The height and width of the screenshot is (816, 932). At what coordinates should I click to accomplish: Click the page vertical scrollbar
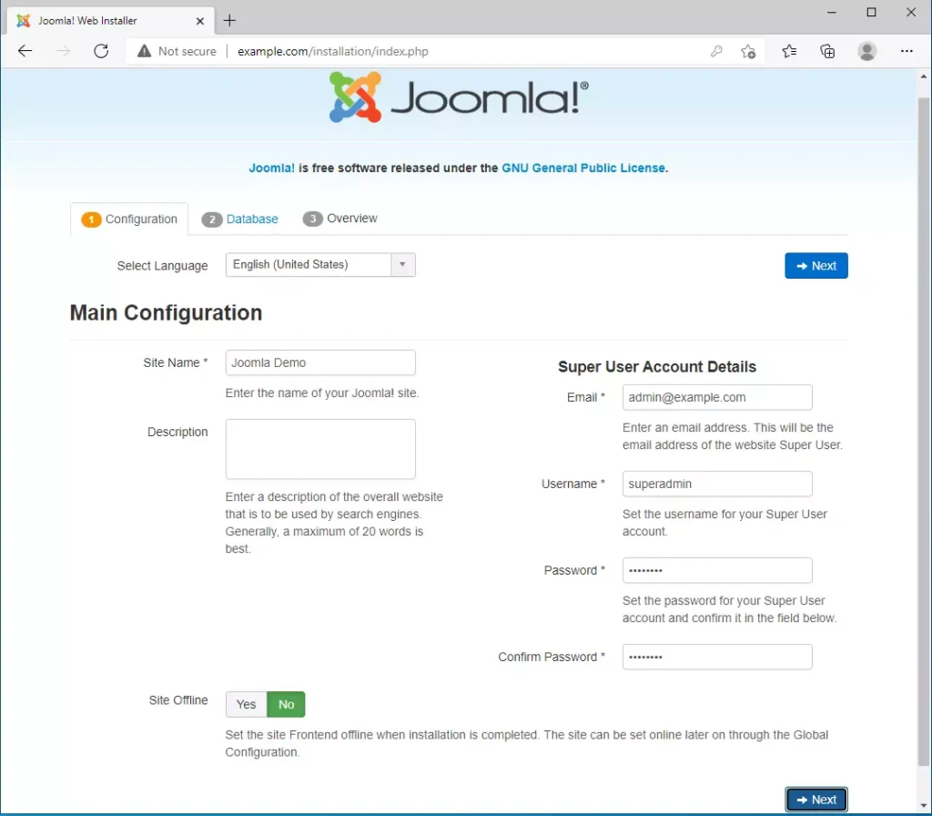pos(923,433)
